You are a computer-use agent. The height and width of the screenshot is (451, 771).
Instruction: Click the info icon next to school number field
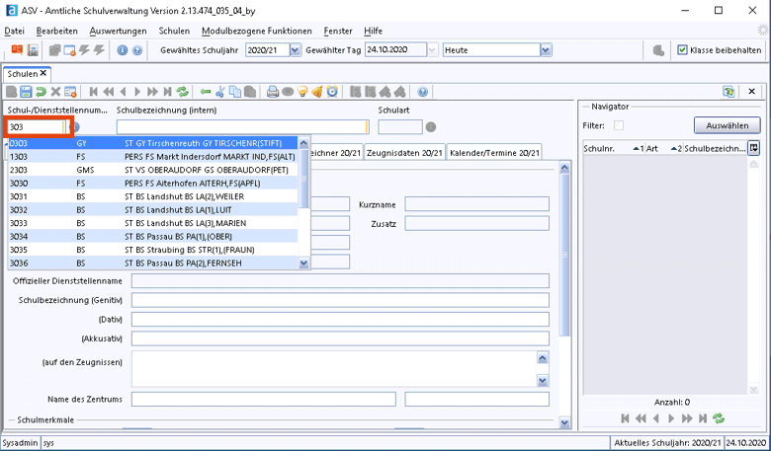(75, 127)
